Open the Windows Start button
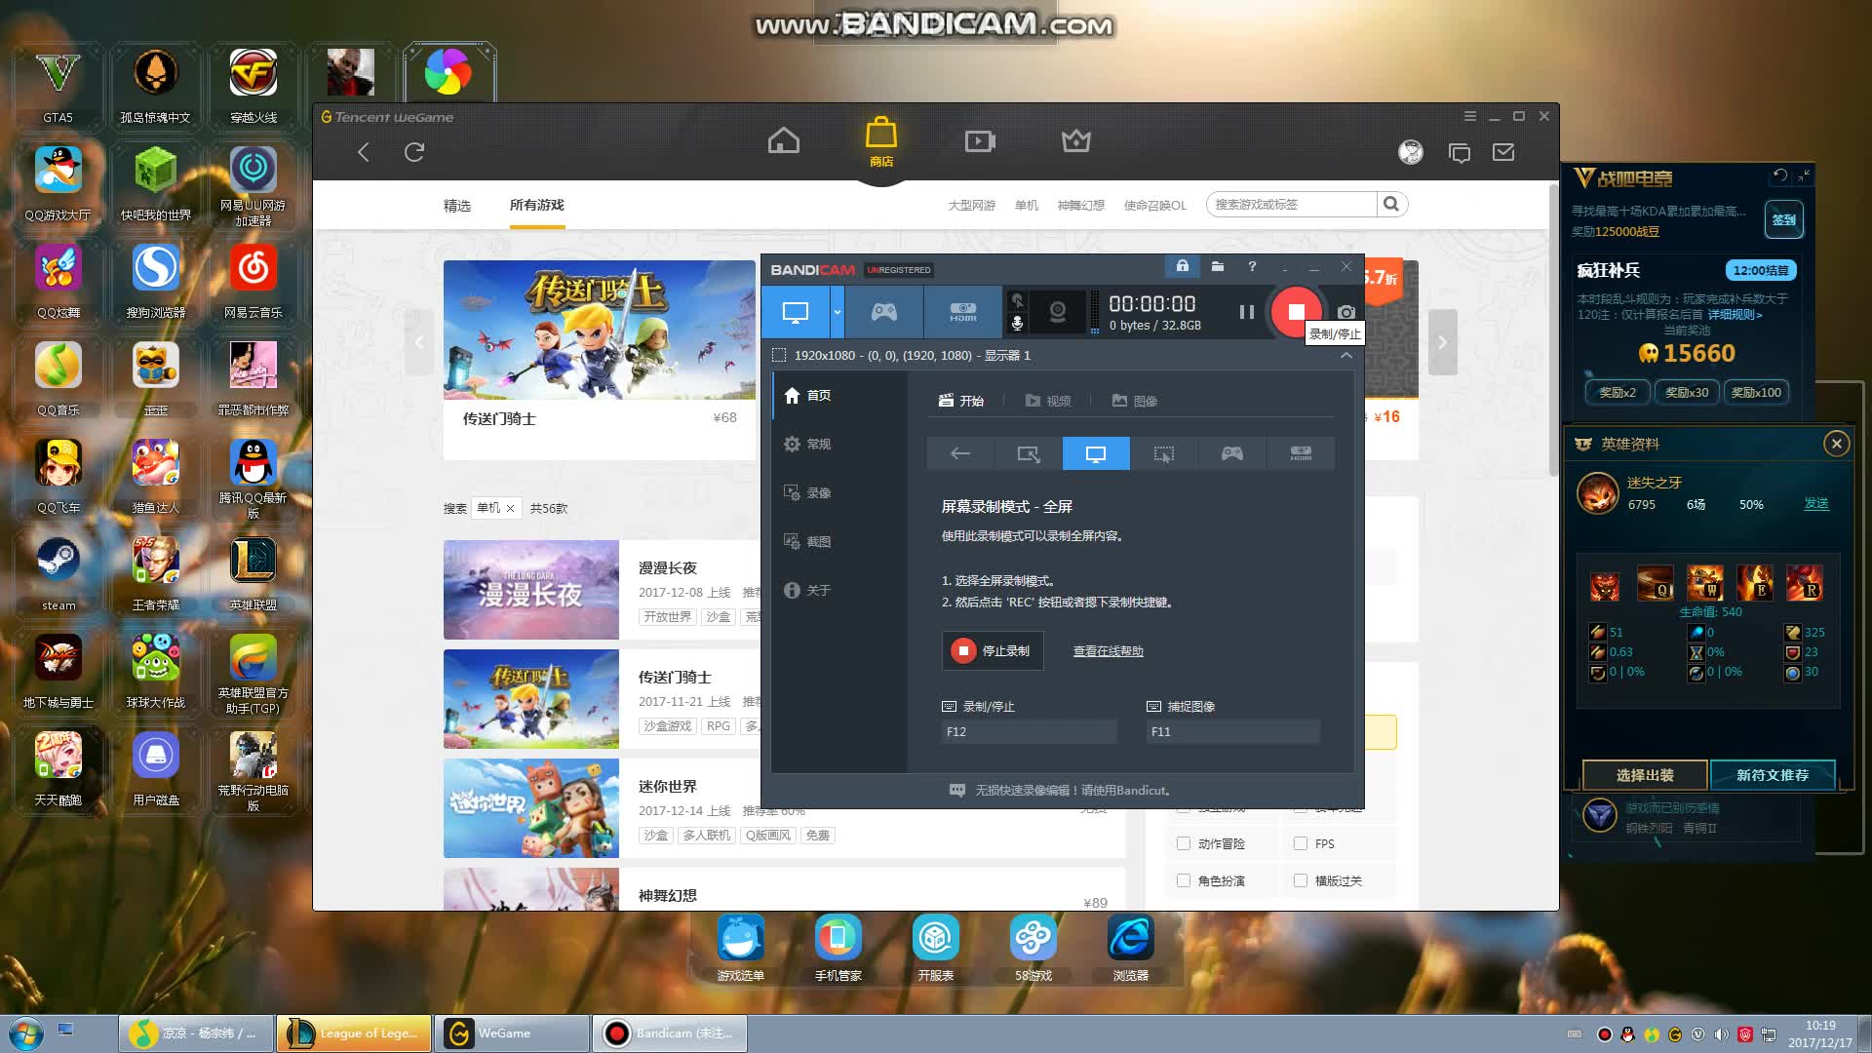1872x1053 pixels. click(x=25, y=1033)
